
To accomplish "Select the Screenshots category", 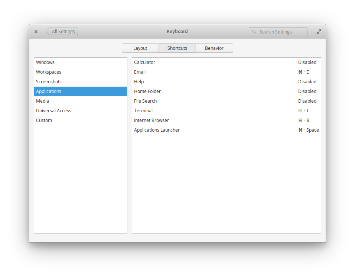I will 80,81.
